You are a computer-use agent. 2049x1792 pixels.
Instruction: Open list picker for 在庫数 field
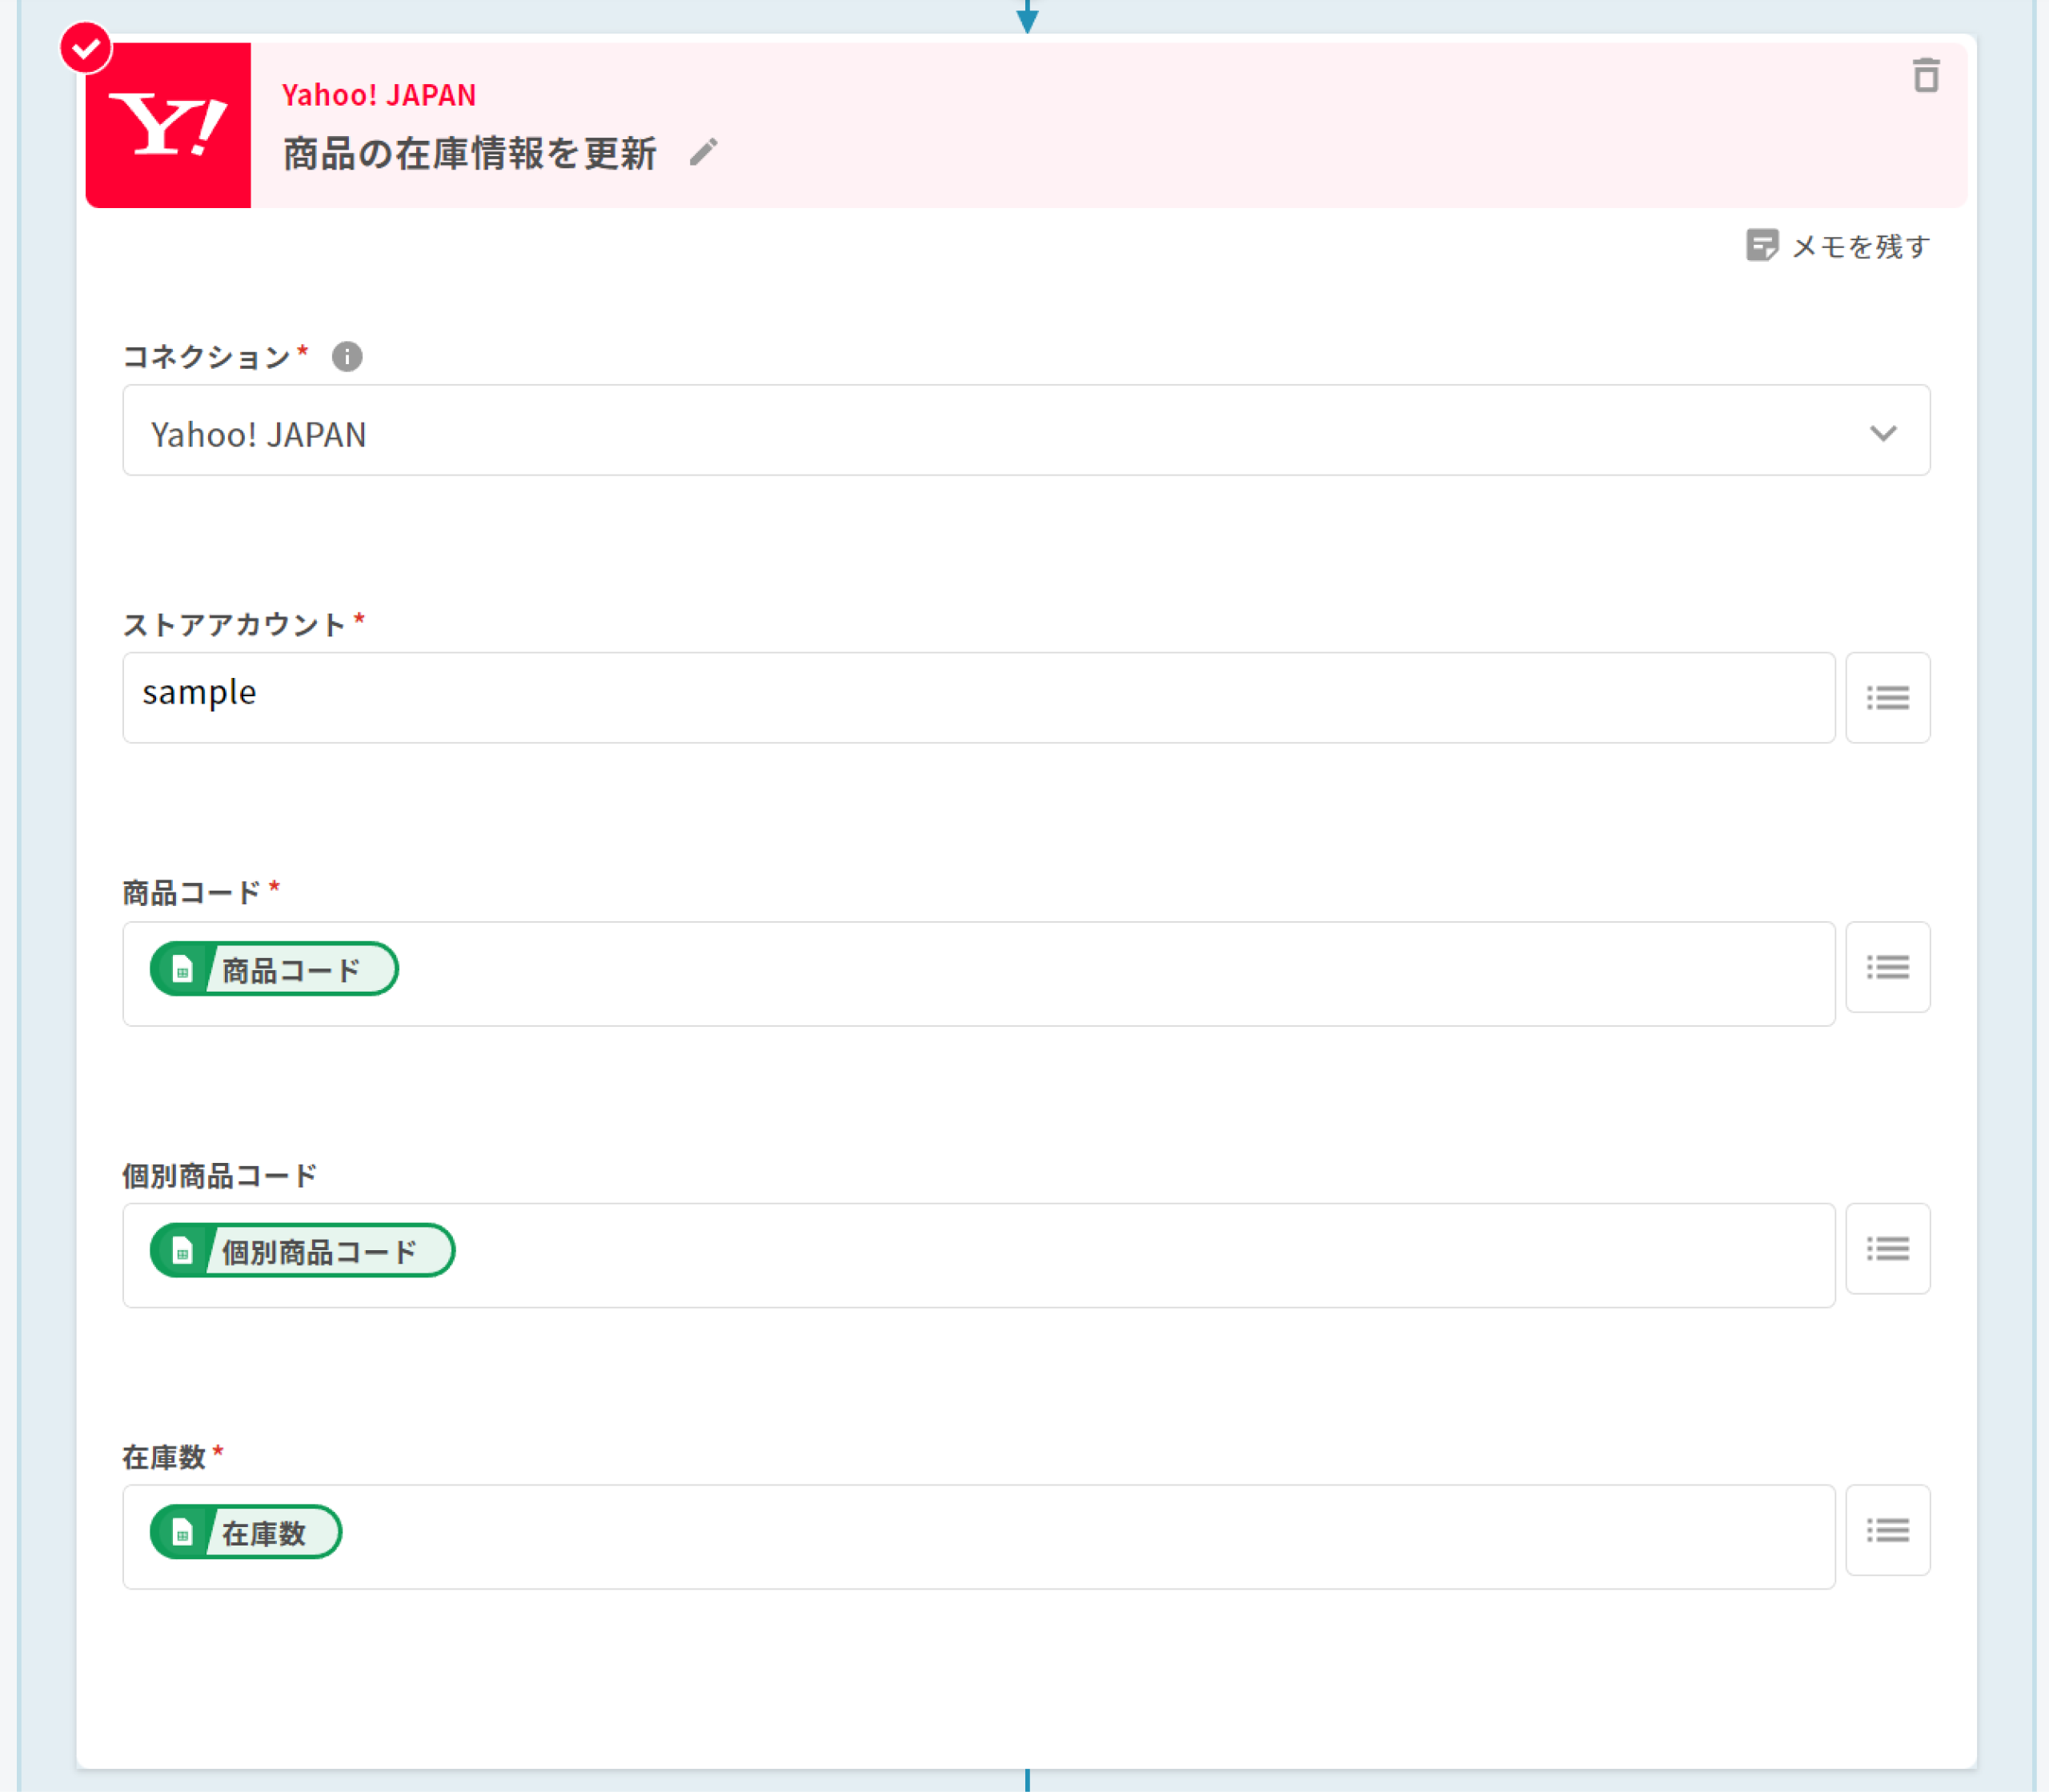pyautogui.click(x=1887, y=1530)
